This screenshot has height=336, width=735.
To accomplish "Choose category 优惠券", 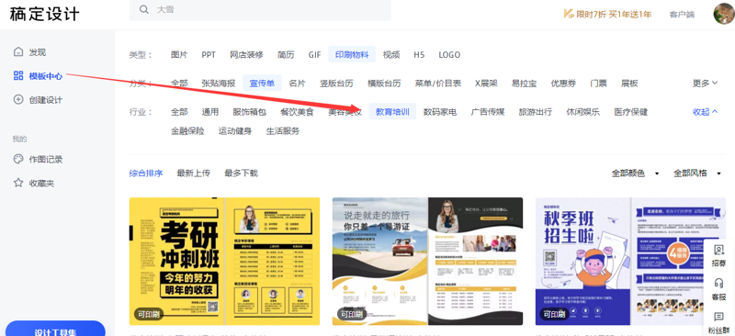I will (x=563, y=84).
